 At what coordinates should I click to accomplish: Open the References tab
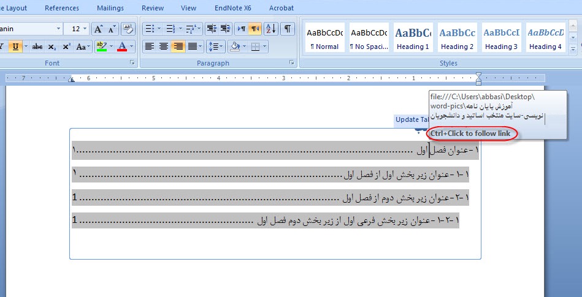pos(62,8)
